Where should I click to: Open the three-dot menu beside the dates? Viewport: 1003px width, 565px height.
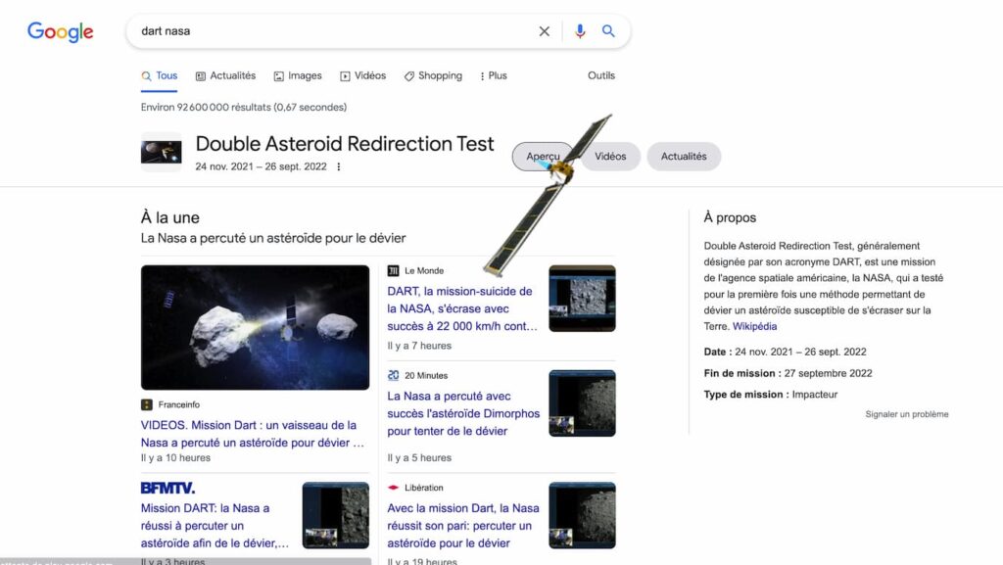(x=338, y=166)
